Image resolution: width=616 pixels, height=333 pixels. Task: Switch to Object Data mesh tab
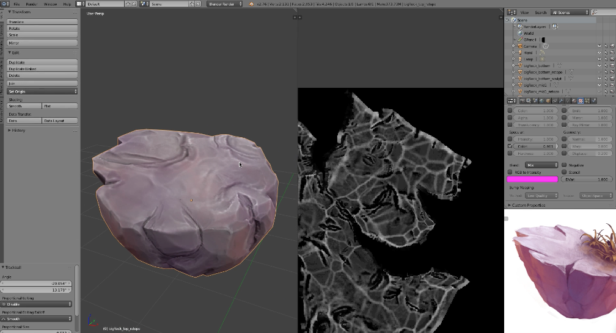click(x=568, y=101)
